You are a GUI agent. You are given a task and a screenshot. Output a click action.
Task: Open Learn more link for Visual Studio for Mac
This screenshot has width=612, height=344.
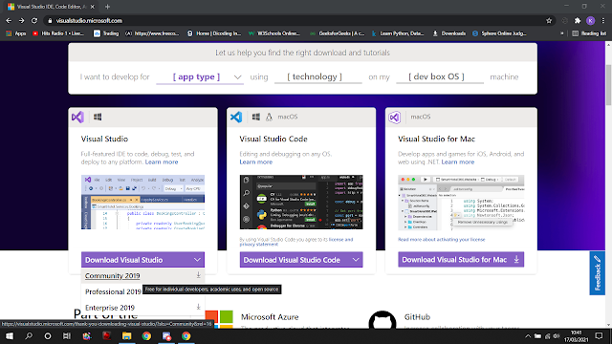pyautogui.click(x=458, y=161)
